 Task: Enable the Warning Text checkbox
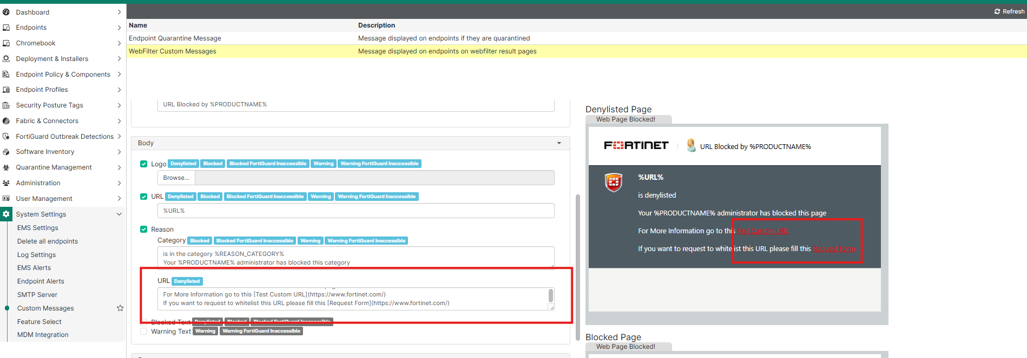click(143, 332)
